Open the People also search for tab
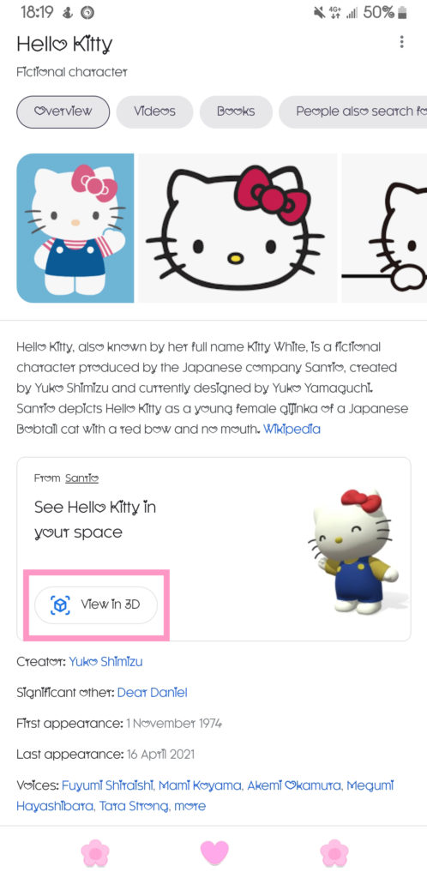This screenshot has height=878, width=427. pos(353,111)
